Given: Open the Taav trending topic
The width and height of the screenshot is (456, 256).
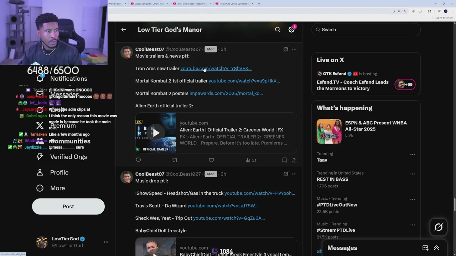Looking at the screenshot, I should [x=322, y=160].
